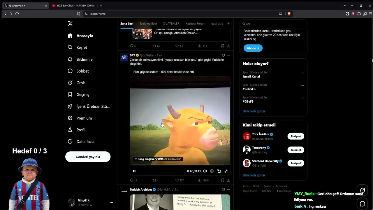Switch to Takip ediliyor tab
Screen dimensions: 373x210
(x=148, y=24)
